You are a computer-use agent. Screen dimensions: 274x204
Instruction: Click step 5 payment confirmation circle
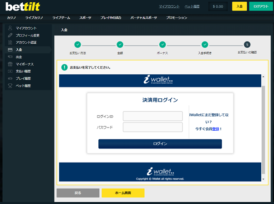point(247,45)
